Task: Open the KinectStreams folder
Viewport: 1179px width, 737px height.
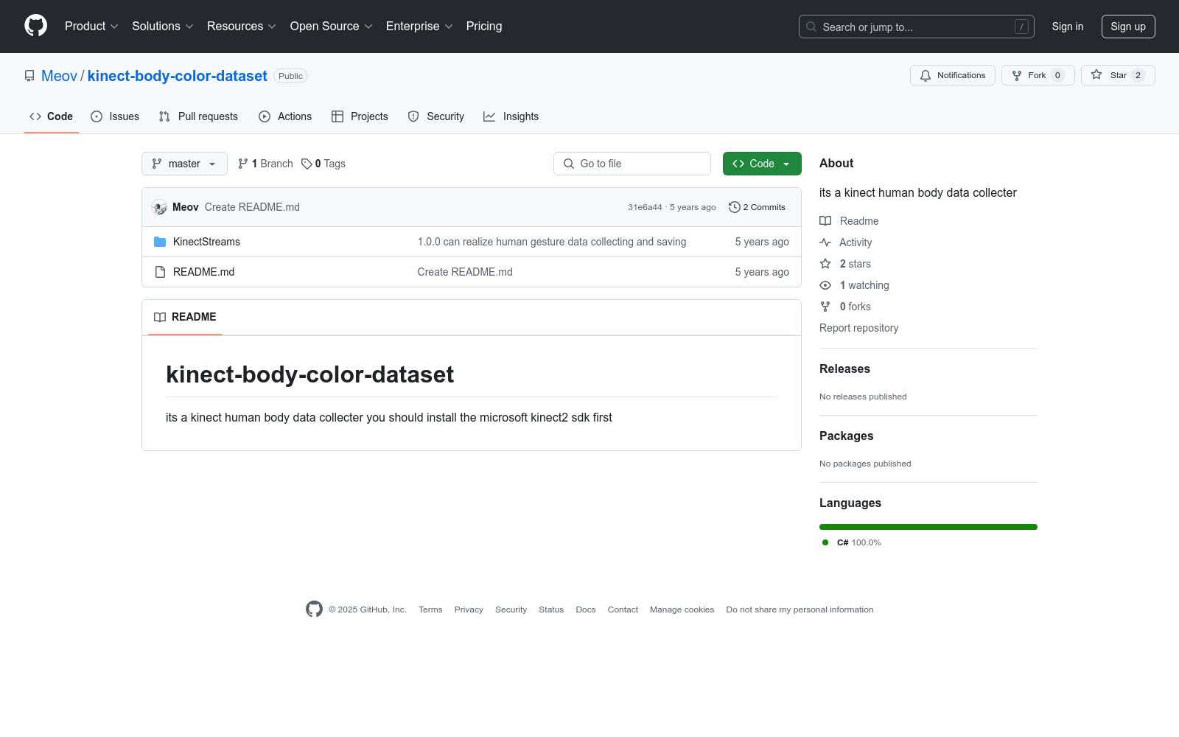Action: pos(206,242)
